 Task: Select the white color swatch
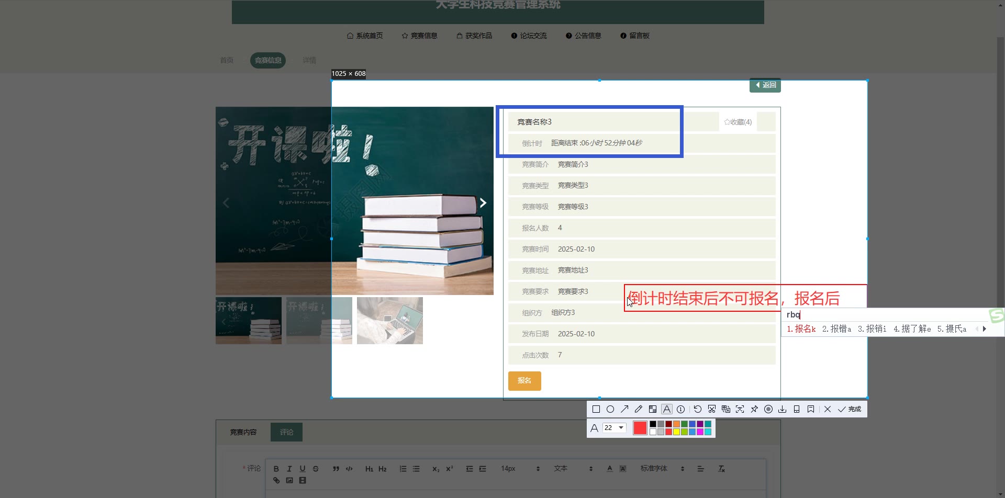pyautogui.click(x=653, y=432)
